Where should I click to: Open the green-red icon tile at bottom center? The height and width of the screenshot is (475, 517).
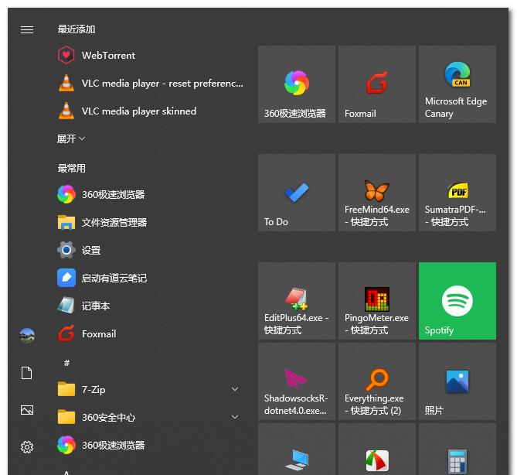tap(377, 449)
